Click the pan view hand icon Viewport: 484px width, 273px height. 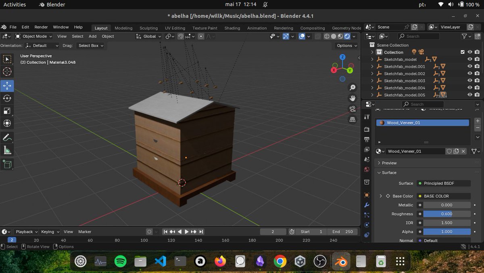[x=353, y=98]
